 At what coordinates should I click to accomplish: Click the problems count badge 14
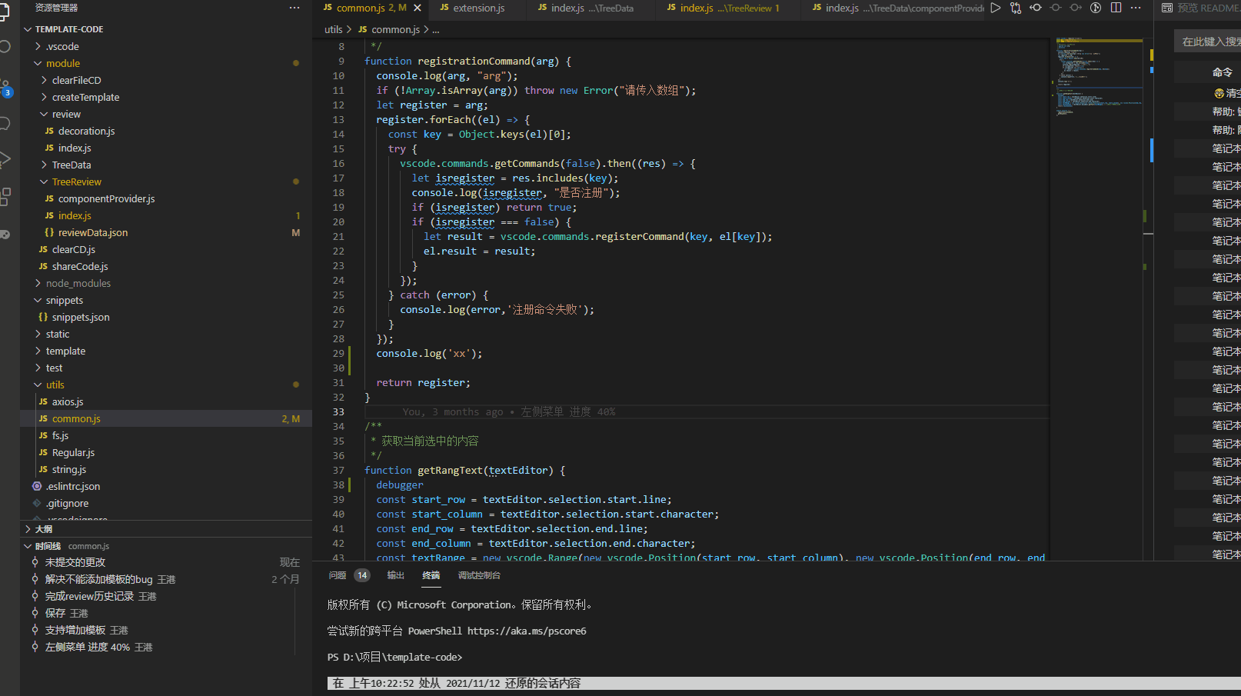[362, 575]
